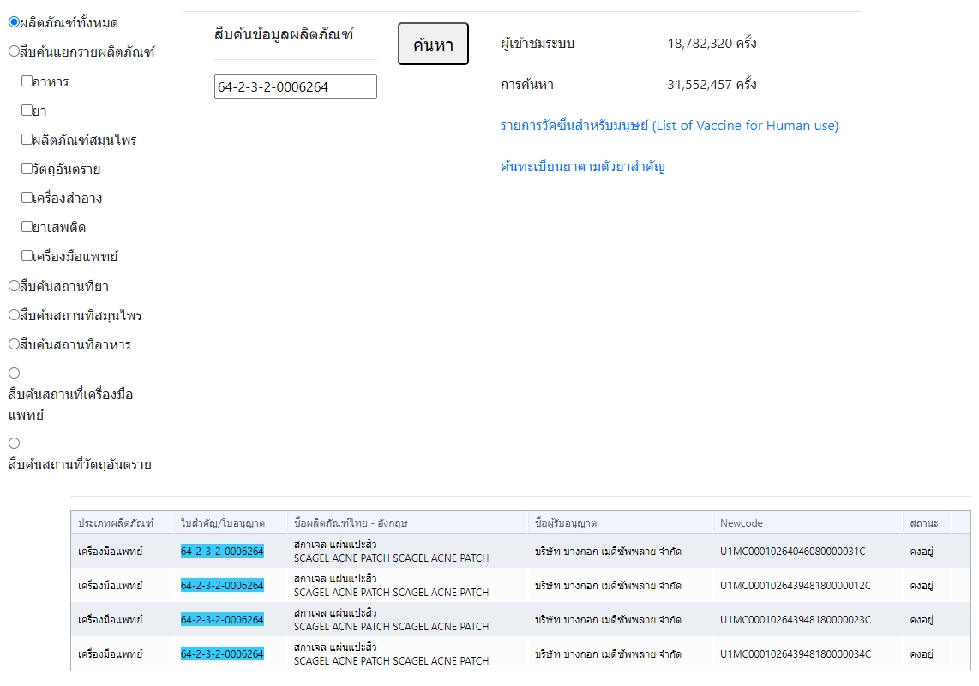This screenshot has height=686, width=979.
Task: Choose the สืบค้นสถานที่วัตถุอันตราย radio button
Action: click(x=14, y=444)
